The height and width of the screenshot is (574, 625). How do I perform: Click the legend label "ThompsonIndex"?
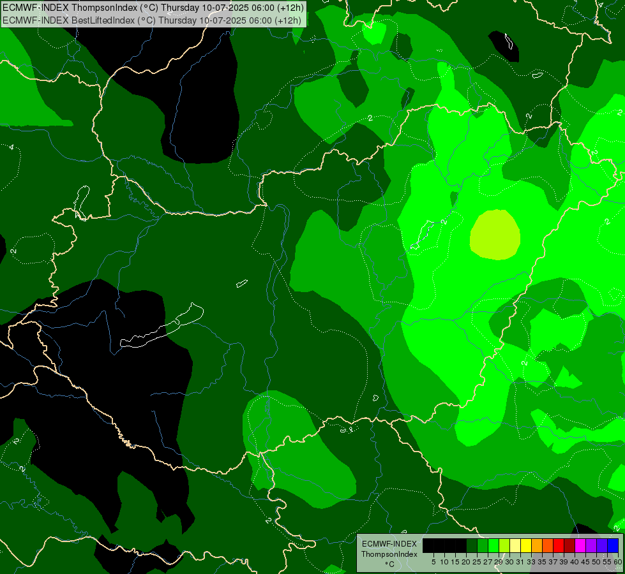pyautogui.click(x=389, y=554)
